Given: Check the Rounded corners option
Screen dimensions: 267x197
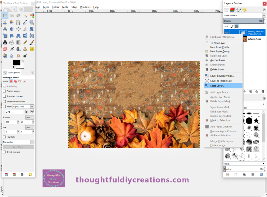Looking at the screenshot, I should click(x=4, y=96).
